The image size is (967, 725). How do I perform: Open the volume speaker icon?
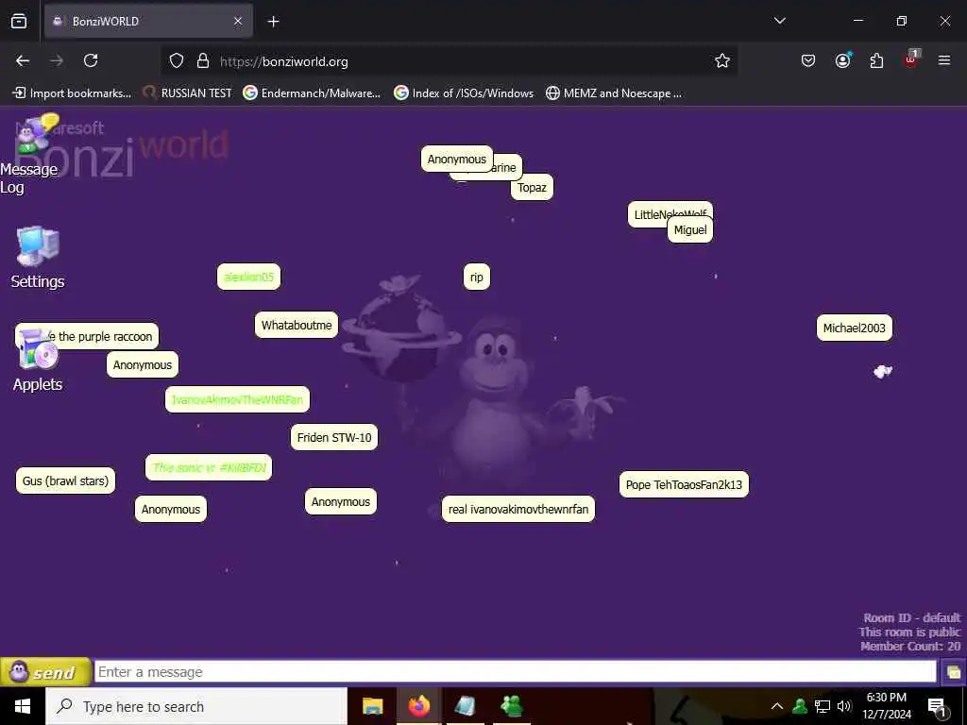[x=844, y=706]
